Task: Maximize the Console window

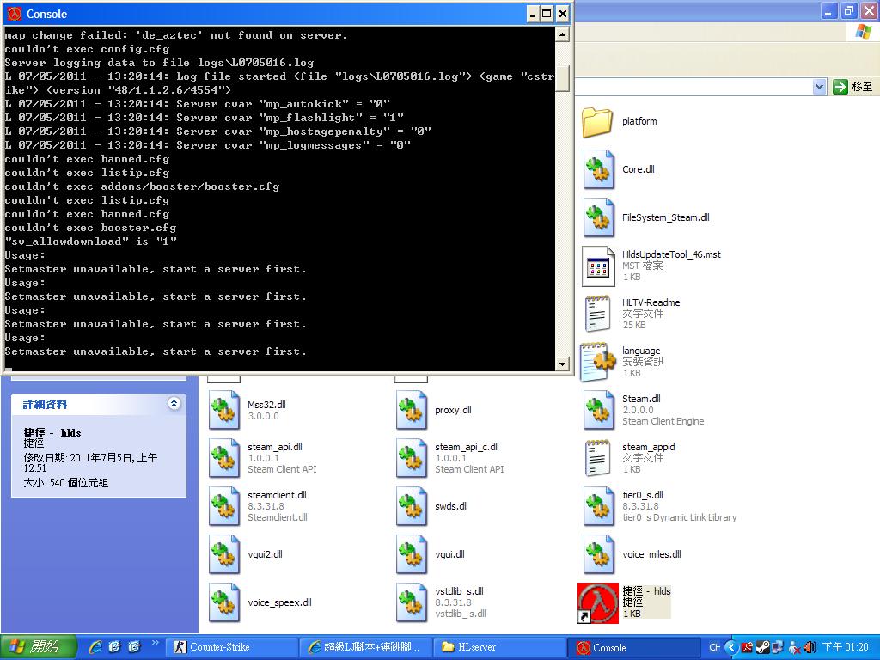Action: 547,14
